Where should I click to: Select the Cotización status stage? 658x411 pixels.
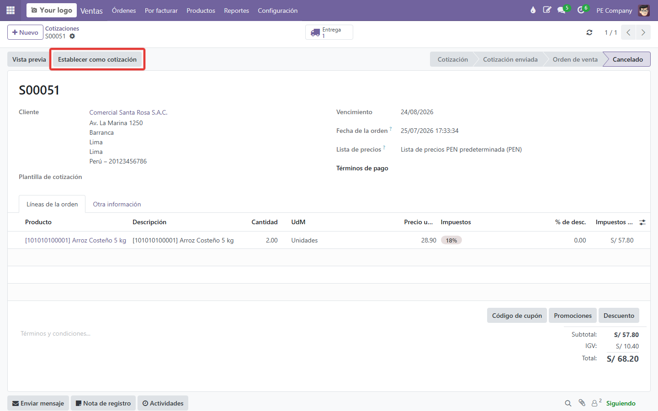tap(452, 59)
